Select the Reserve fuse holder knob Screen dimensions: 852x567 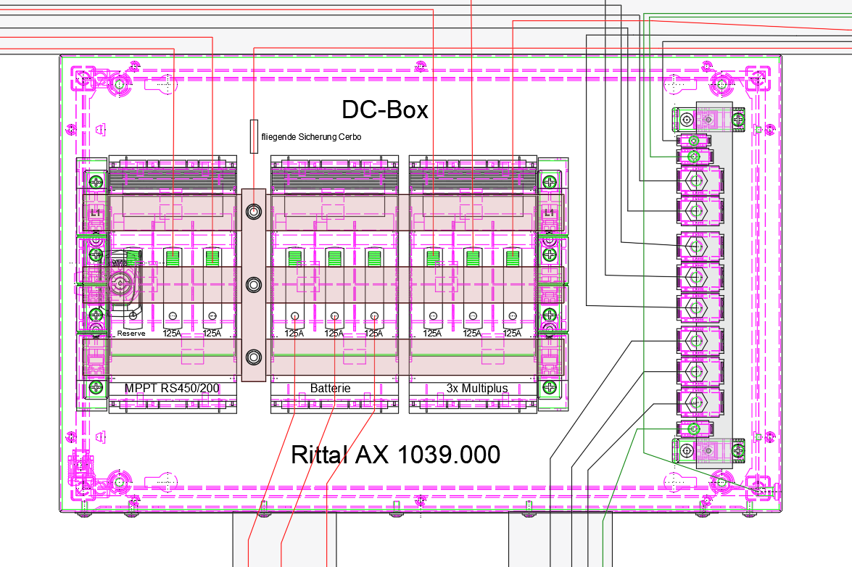[x=119, y=283]
